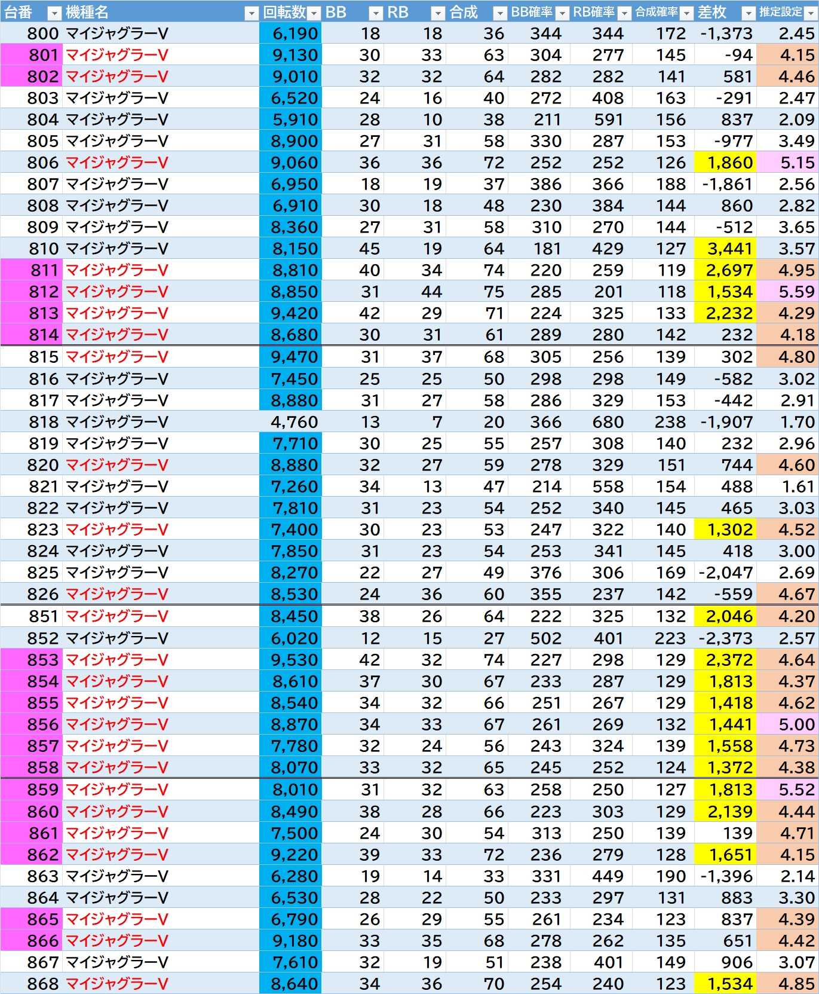Screen dimensions: 819x994
Task: Select the yellow 差枚 cell 3,441
Action: pyautogui.click(x=725, y=249)
